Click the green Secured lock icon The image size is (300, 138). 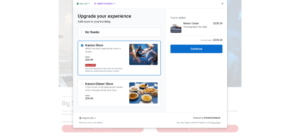coord(78,4)
